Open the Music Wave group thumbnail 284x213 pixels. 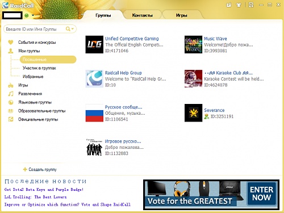[x=194, y=44]
